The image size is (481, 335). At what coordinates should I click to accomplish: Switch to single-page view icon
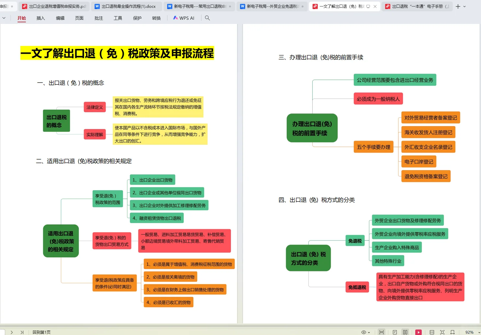(395, 332)
